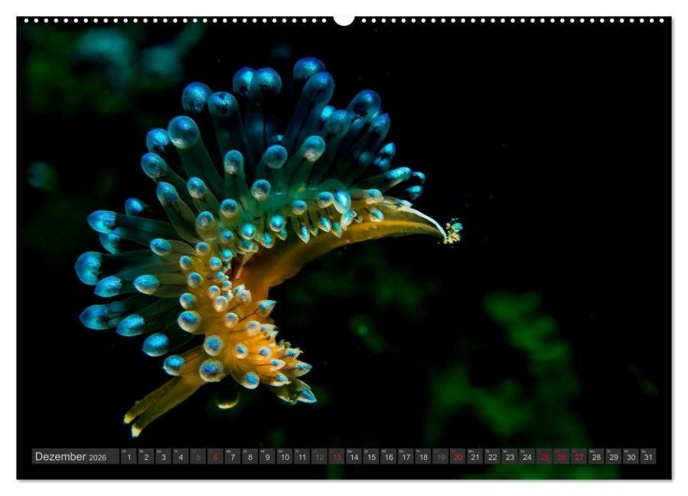Select day 1 in the calendar strip

[x=129, y=456]
